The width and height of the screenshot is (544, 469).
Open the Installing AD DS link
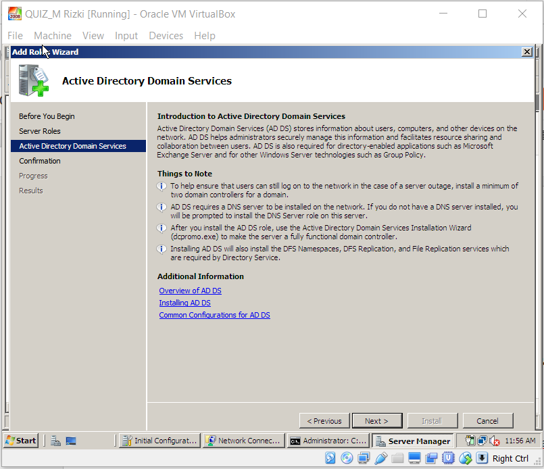point(184,303)
